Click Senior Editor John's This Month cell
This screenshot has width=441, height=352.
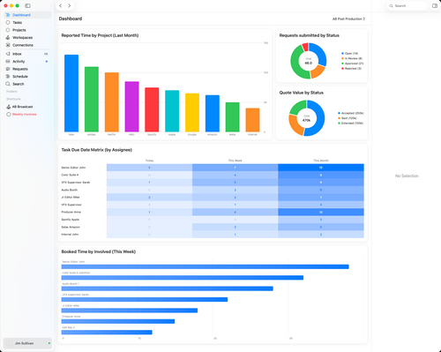[x=321, y=168]
